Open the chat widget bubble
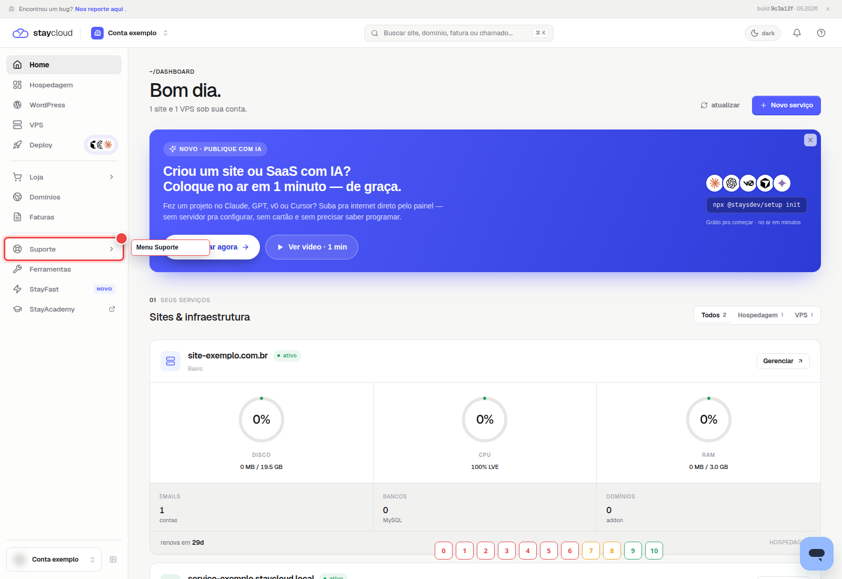The height and width of the screenshot is (579, 842). click(x=817, y=554)
